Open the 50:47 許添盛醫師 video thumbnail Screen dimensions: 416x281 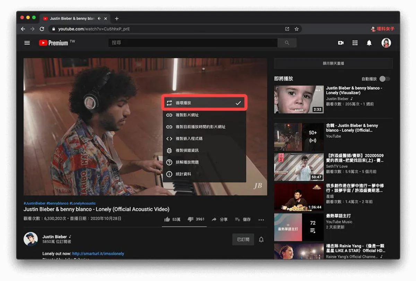tap(299, 167)
